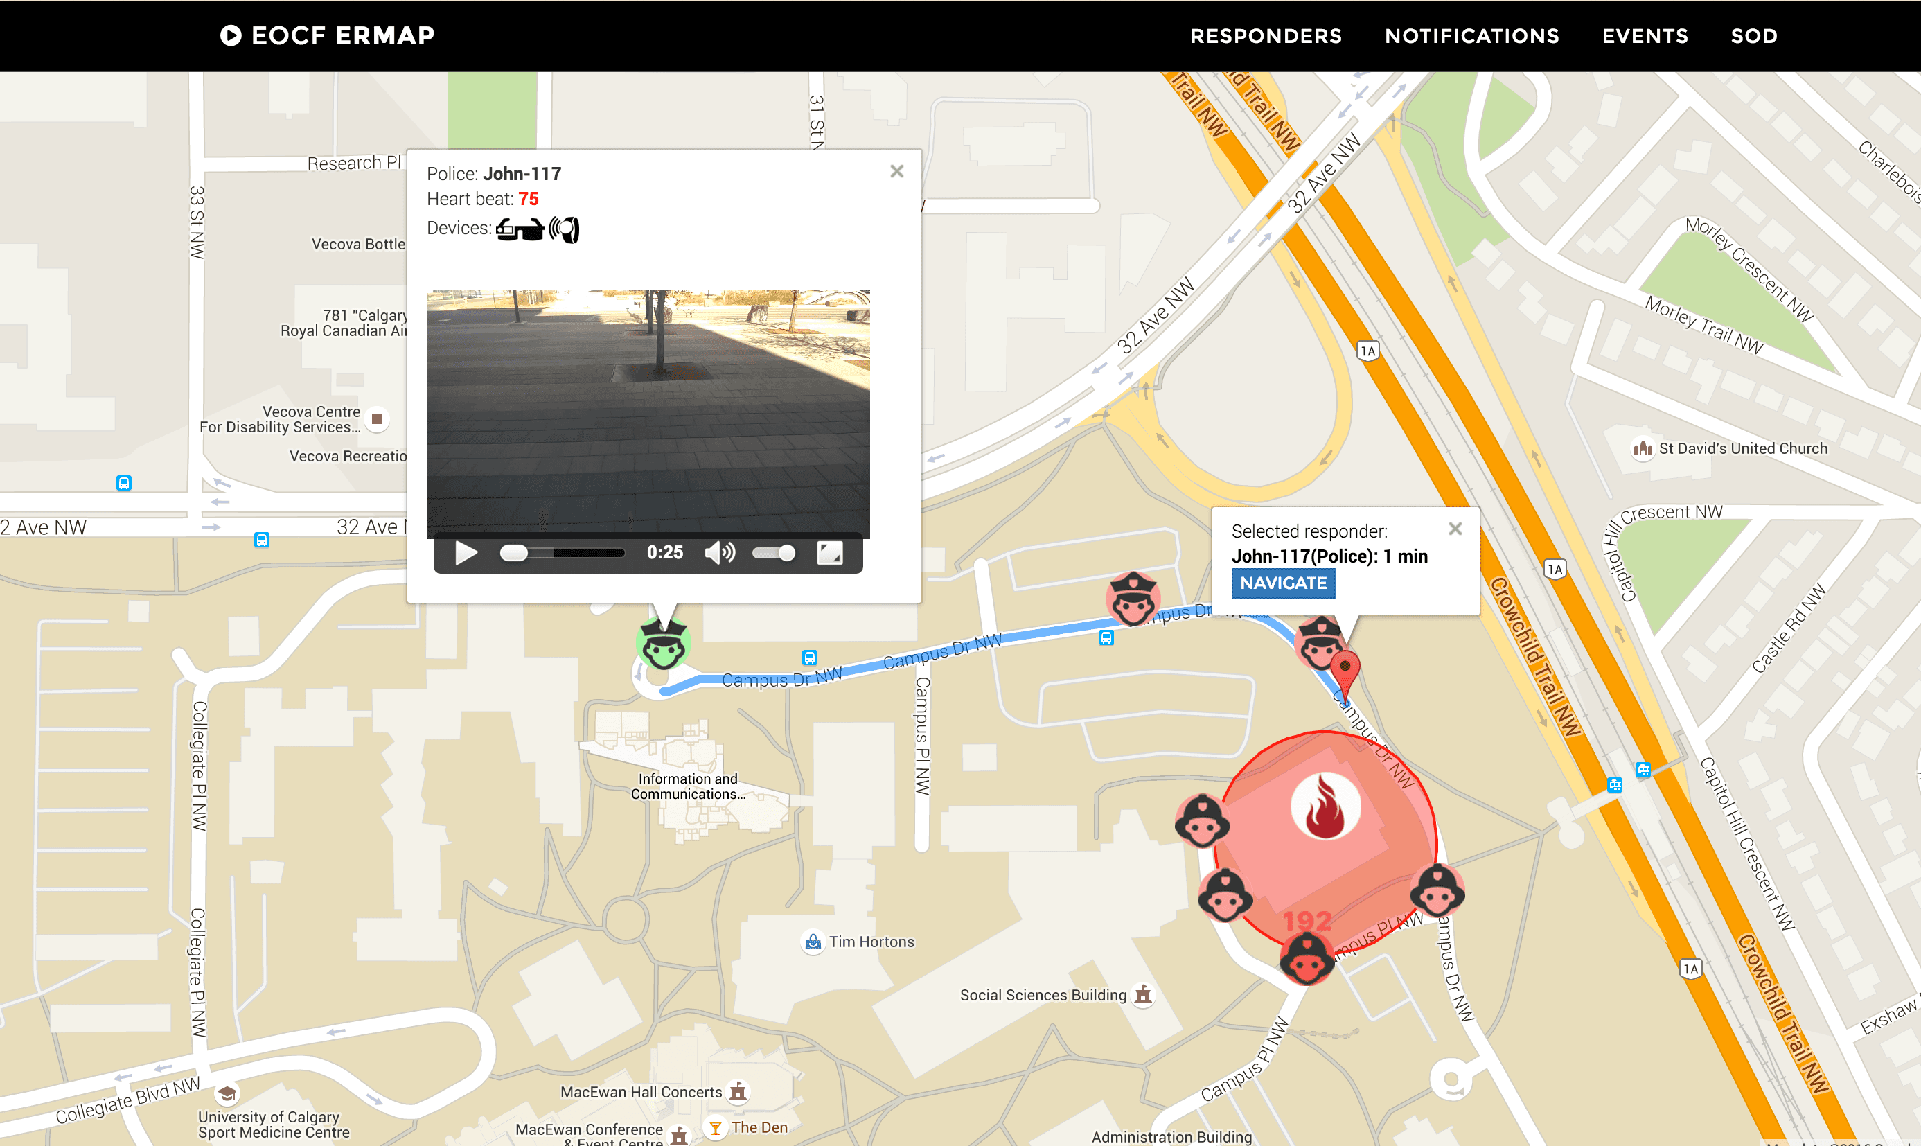Adjust the video volume slider
The image size is (1921, 1146).
(774, 553)
